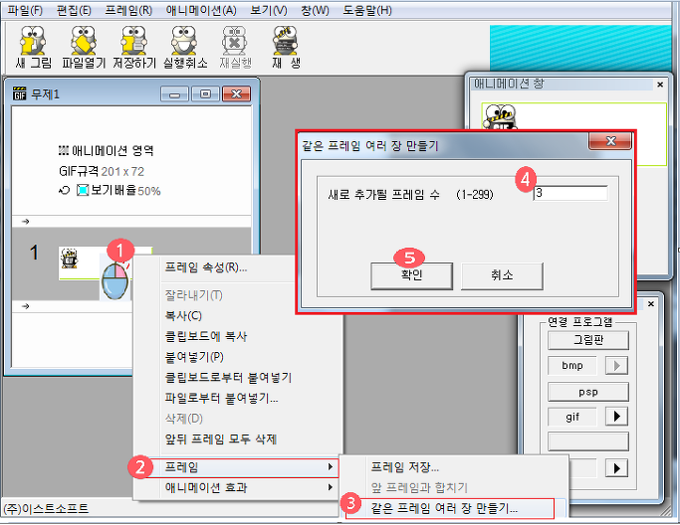Close the 무제1 window
The image size is (680, 525).
[236, 93]
